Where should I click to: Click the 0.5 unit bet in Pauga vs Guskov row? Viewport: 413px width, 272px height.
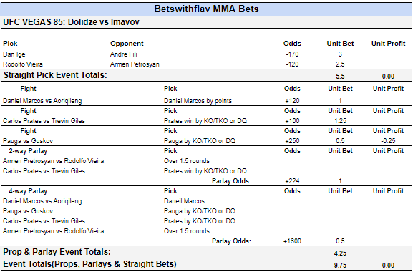(x=340, y=141)
